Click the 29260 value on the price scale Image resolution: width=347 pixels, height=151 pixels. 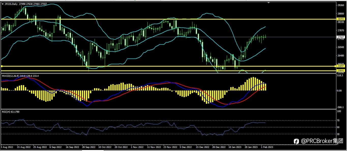(x=340, y=5)
